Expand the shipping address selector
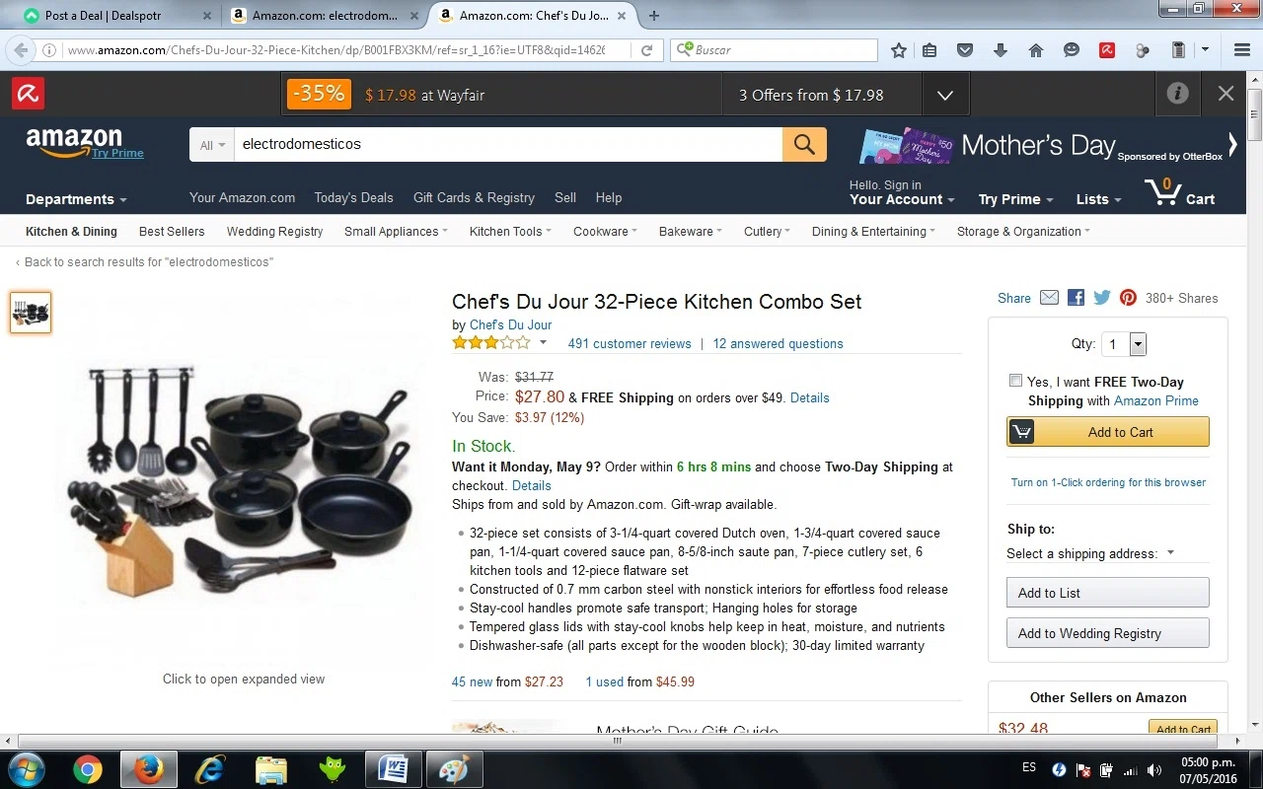The height and width of the screenshot is (789, 1263). tap(1090, 553)
